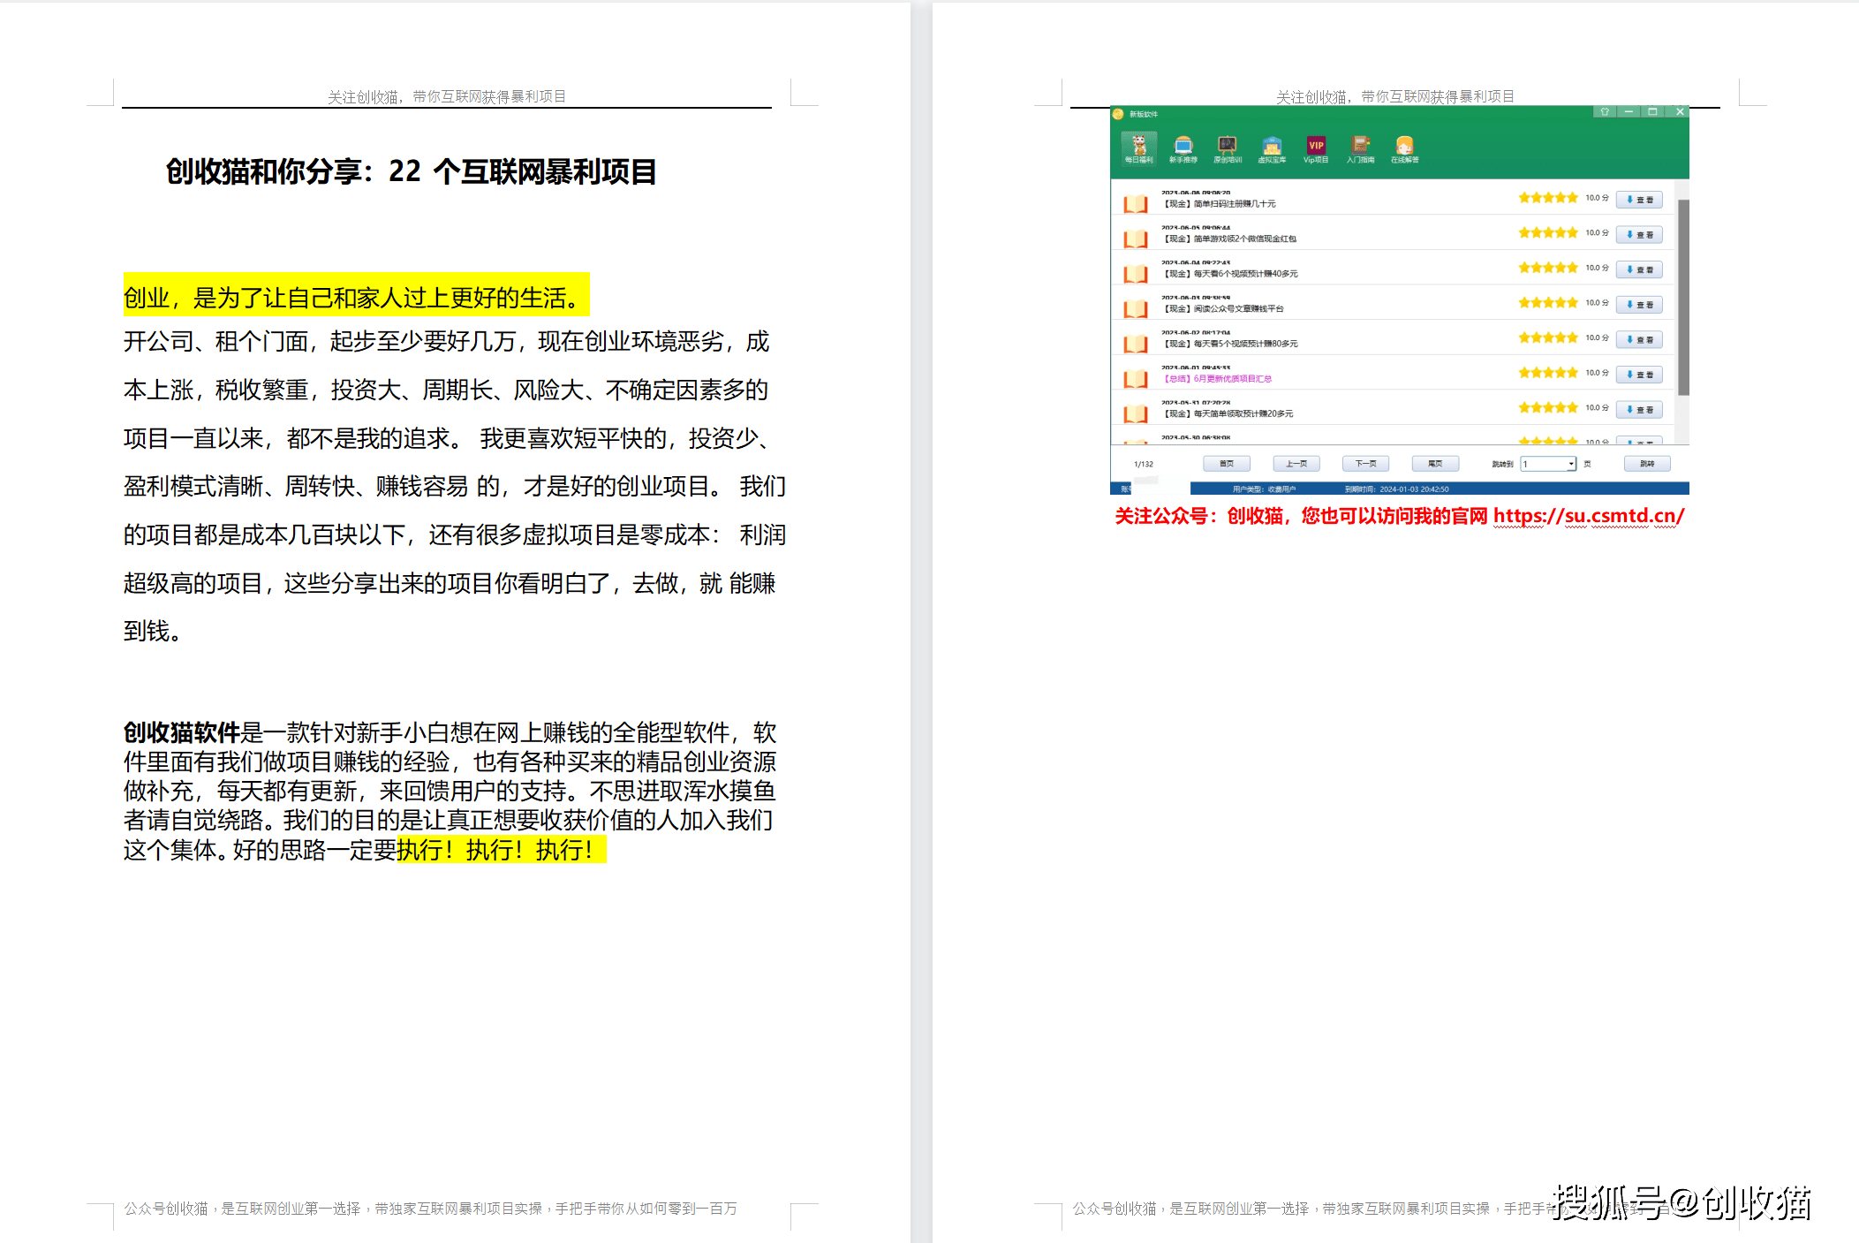Open the Vip项目 VIP icon
1859x1243 pixels.
(1316, 147)
